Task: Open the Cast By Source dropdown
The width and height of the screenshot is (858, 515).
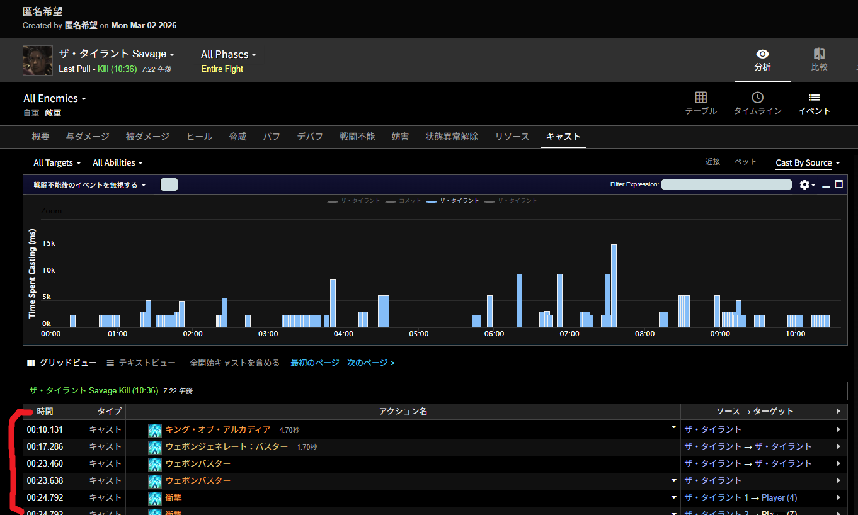Action: pos(808,163)
